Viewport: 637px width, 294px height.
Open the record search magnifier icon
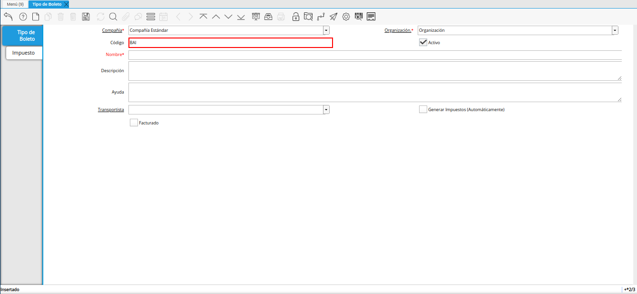[x=113, y=17]
